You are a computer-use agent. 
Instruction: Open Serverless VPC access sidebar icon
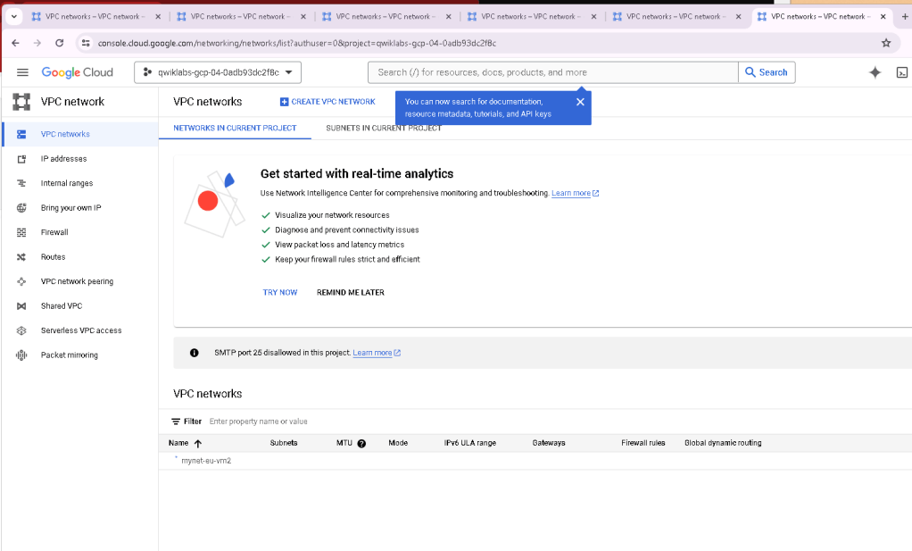coord(21,330)
